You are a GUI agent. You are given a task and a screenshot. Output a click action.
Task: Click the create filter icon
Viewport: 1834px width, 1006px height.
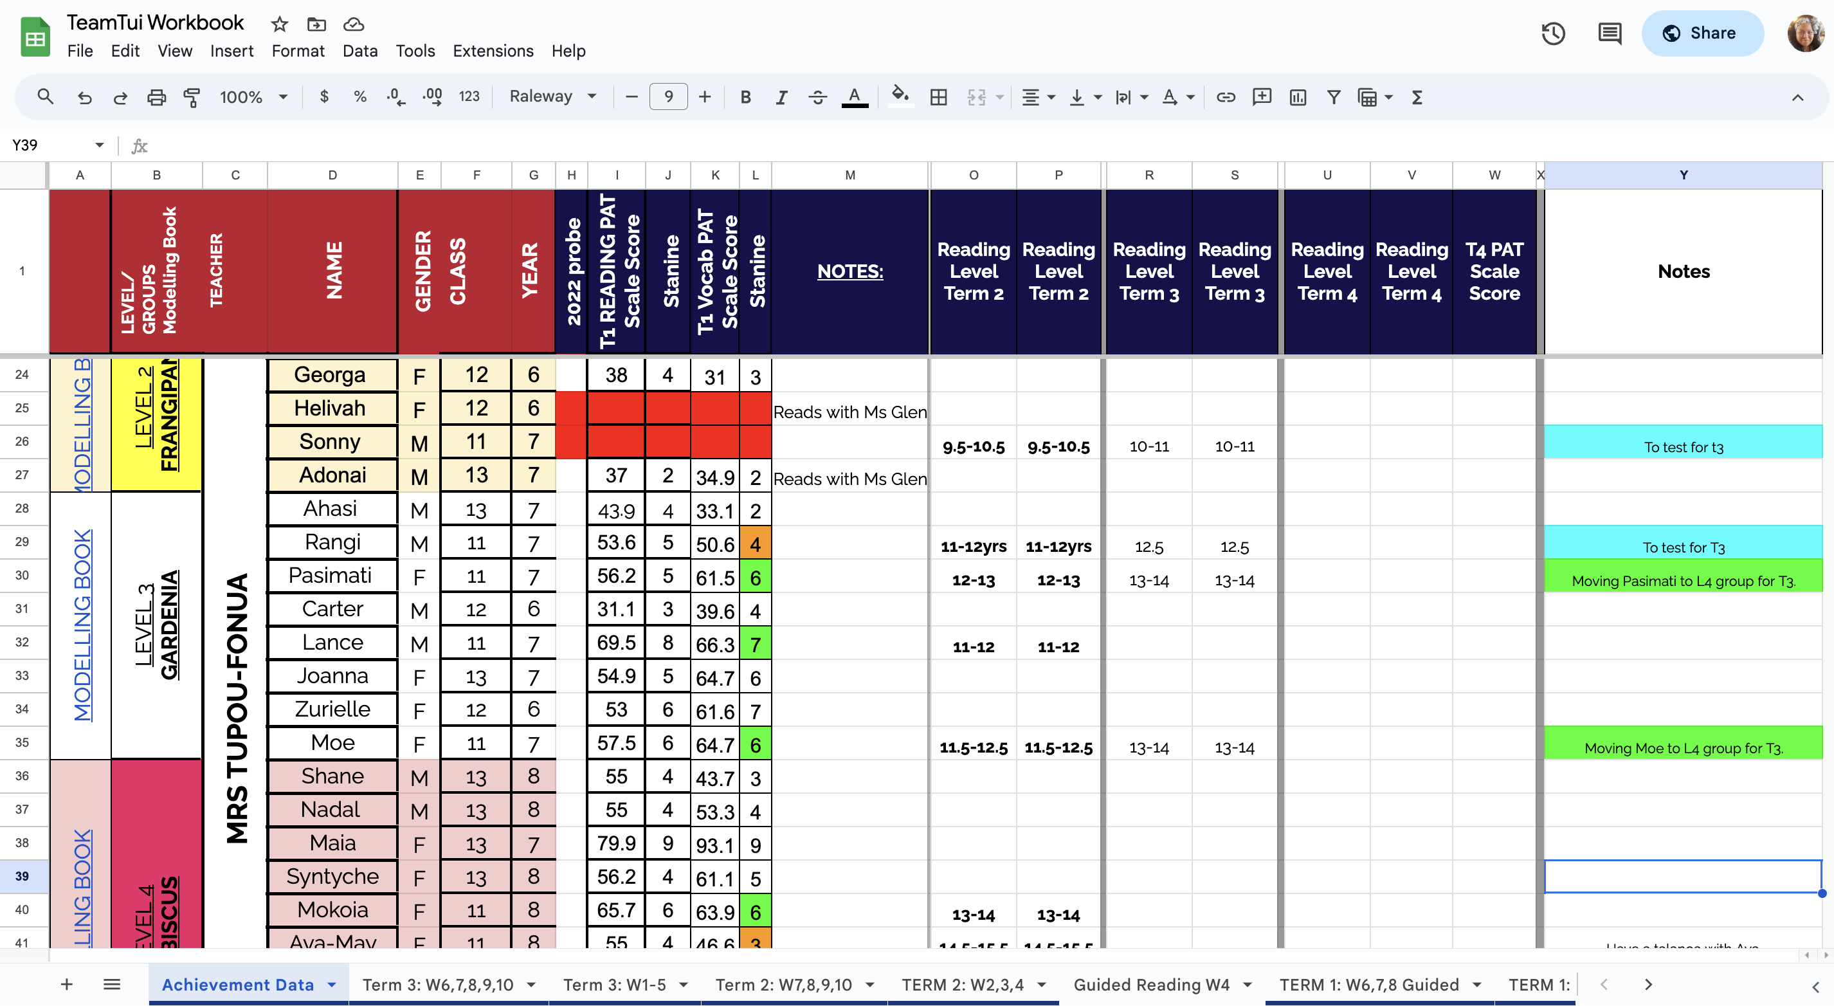click(1334, 97)
